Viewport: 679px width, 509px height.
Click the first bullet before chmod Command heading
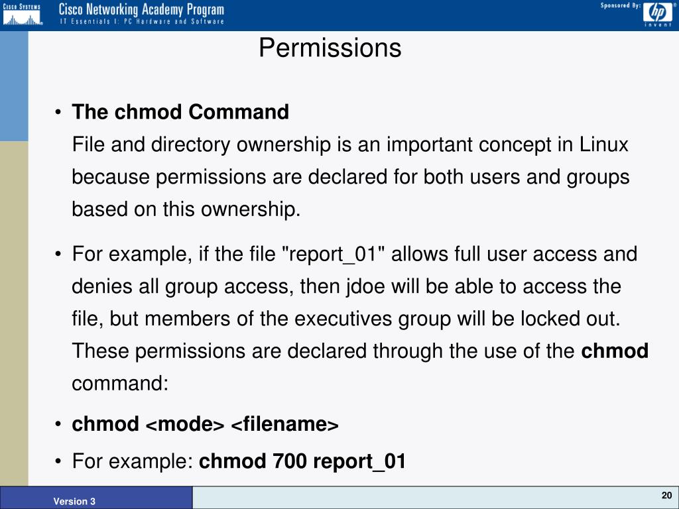pyautogui.click(x=59, y=113)
